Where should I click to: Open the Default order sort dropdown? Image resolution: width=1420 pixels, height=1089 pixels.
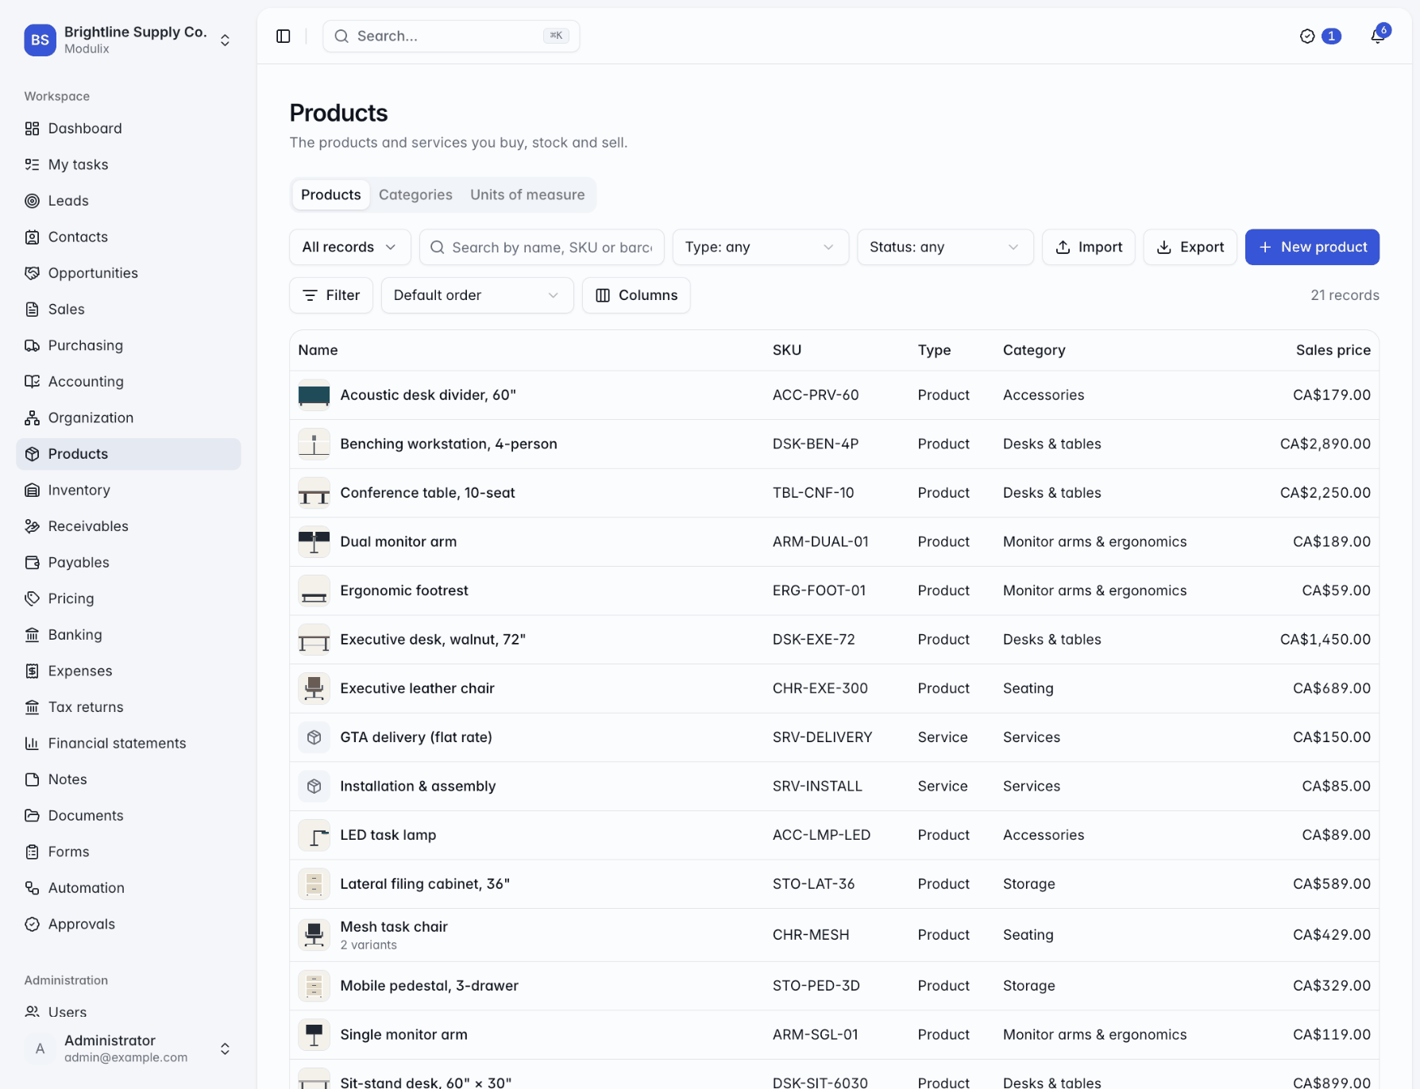477,295
